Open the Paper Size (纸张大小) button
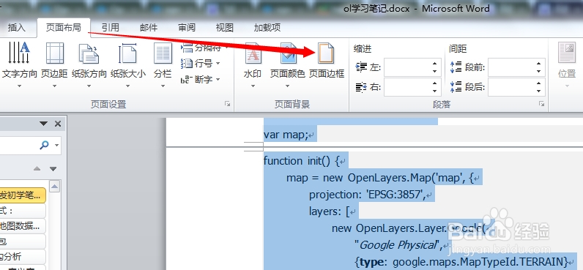583x270 pixels. (x=127, y=65)
